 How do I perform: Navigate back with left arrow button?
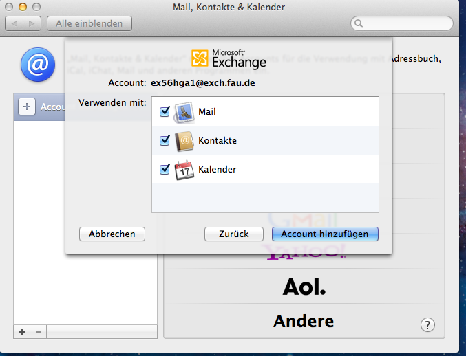click(x=14, y=23)
